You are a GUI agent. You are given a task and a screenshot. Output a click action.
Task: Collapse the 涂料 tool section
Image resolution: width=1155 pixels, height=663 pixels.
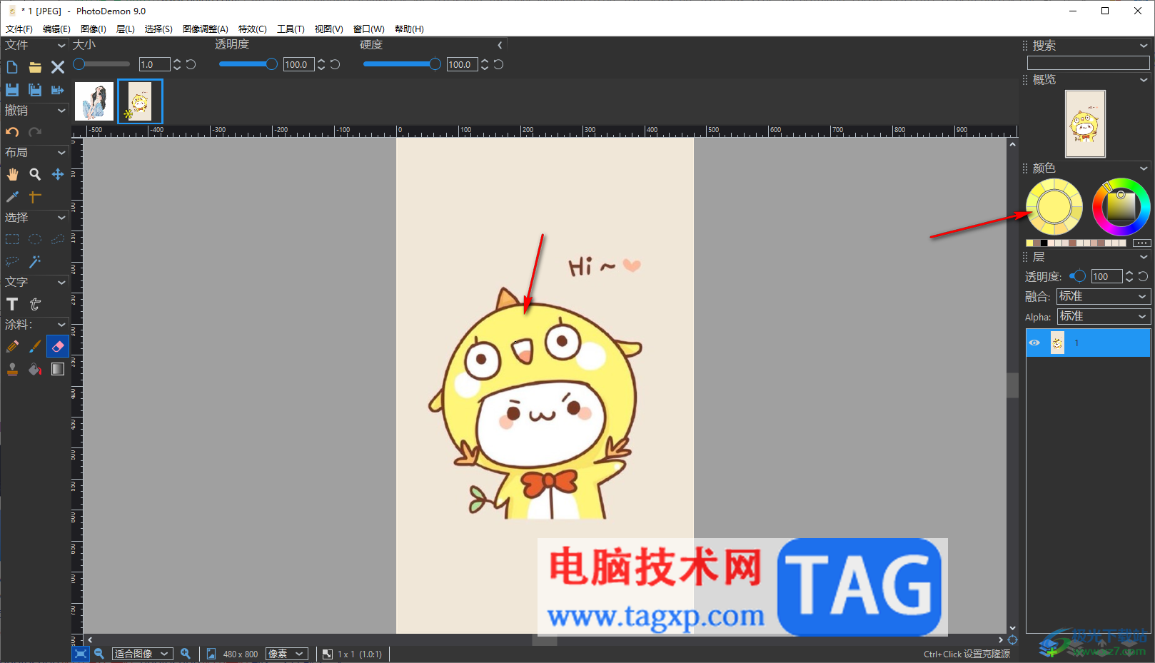tap(61, 325)
